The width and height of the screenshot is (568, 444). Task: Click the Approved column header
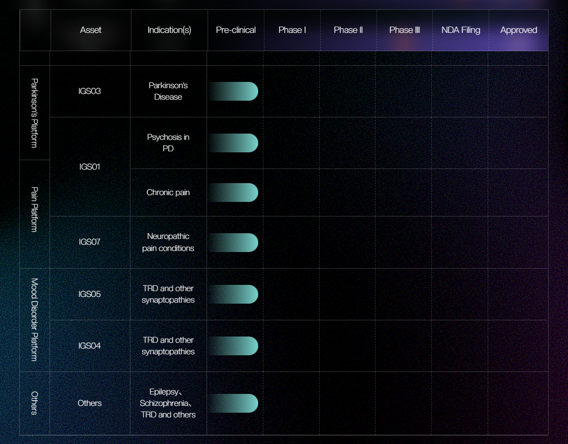pyautogui.click(x=518, y=30)
